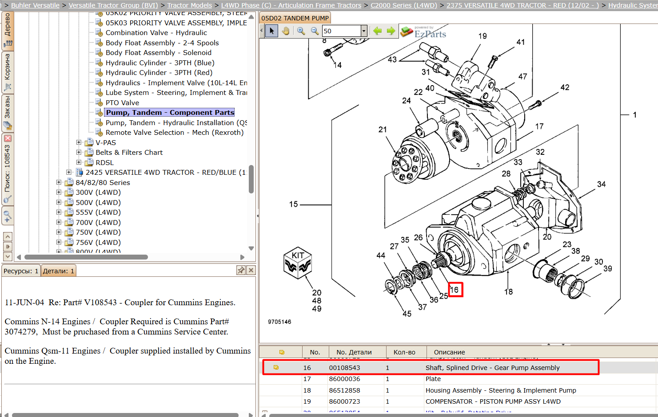
Task: Click the up arrow button in left sidebar
Action: coord(8,237)
